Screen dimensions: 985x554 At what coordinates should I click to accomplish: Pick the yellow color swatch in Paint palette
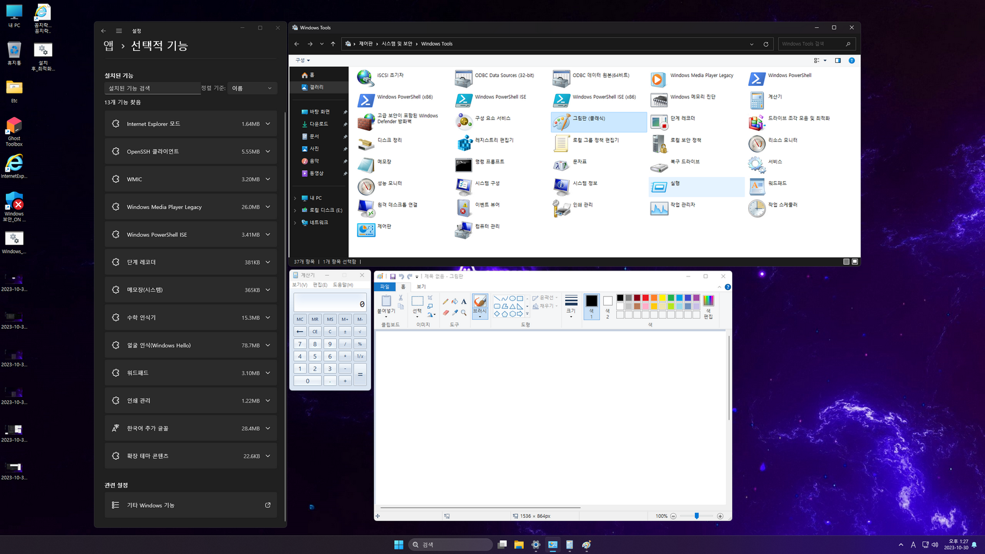662,298
